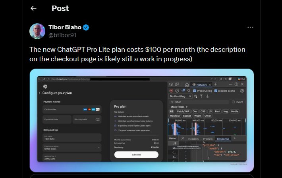Click the export HAR download arrow icon
The height and width of the screenshot is (178, 282).
coord(207,96)
